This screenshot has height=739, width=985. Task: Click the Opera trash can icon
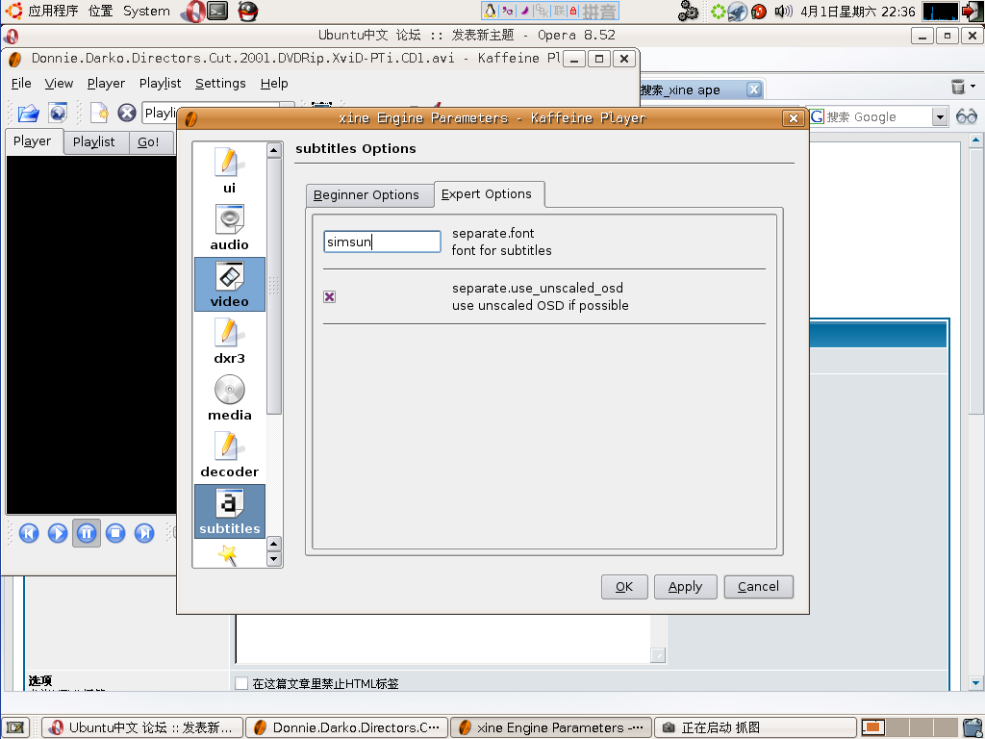coord(957,87)
